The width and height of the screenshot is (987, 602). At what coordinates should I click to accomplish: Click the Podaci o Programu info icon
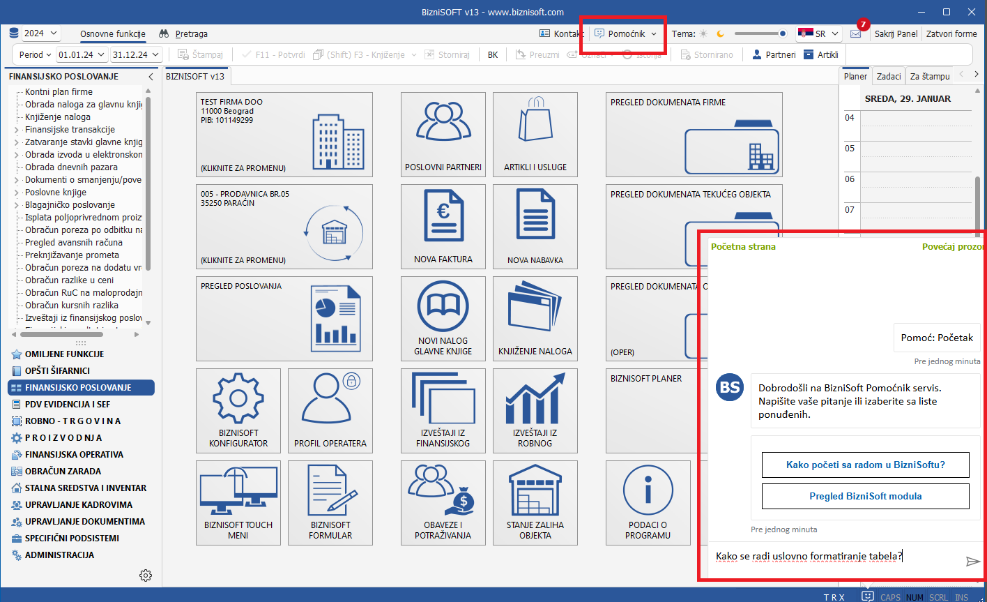[648, 492]
